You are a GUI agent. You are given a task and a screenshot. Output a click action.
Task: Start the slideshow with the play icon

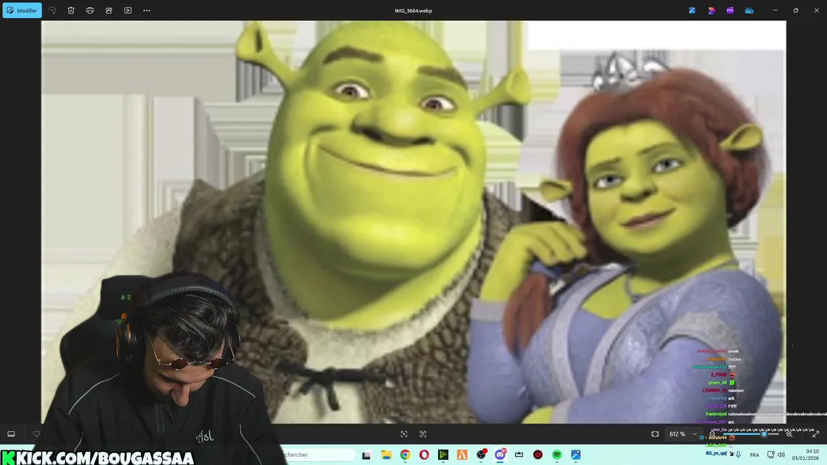coord(127,10)
